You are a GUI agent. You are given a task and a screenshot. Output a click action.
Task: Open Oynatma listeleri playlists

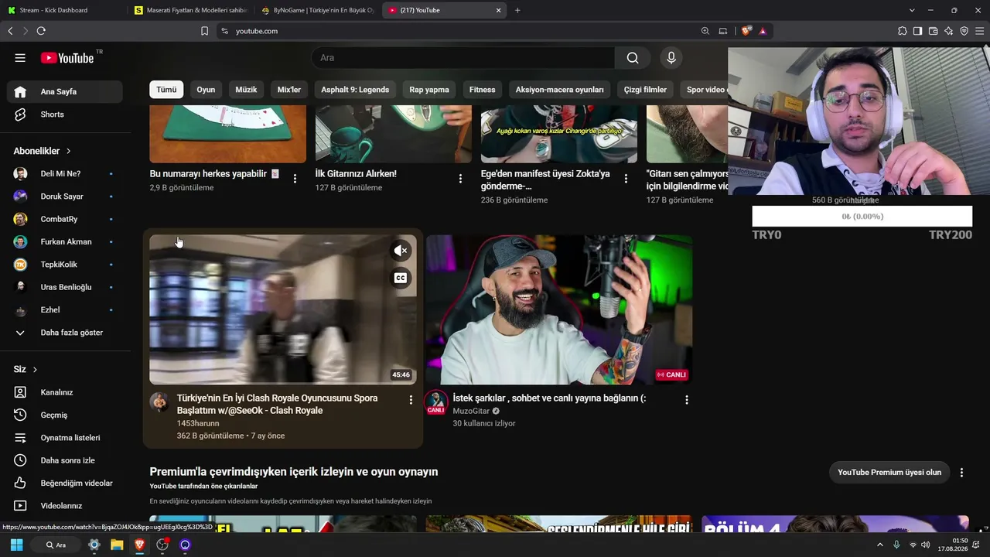(x=65, y=438)
